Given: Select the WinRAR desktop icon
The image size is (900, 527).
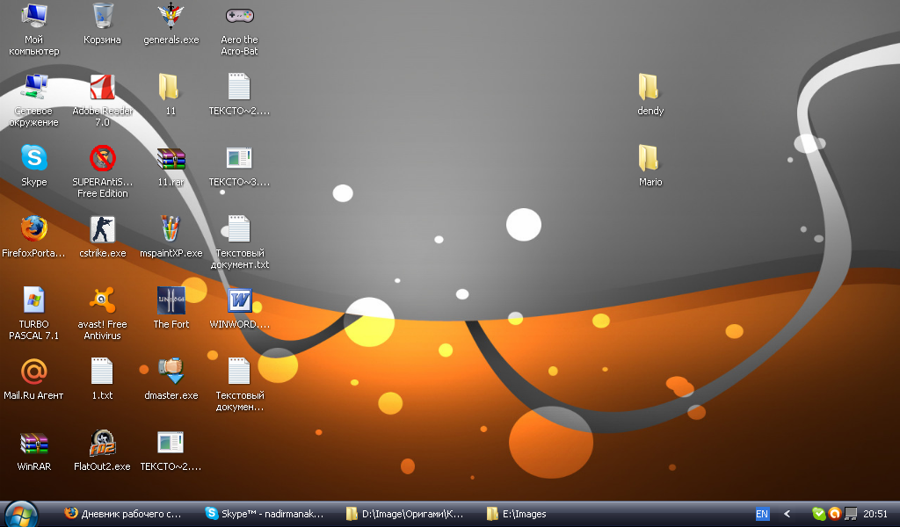Looking at the screenshot, I should 33,444.
